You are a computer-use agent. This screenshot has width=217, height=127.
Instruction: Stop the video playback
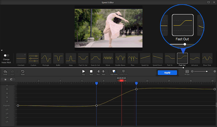pyautogui.click(x=91, y=72)
